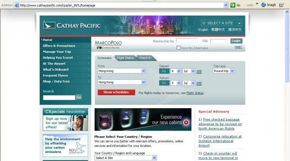Click the vertical scrollbar thumb

287,48
